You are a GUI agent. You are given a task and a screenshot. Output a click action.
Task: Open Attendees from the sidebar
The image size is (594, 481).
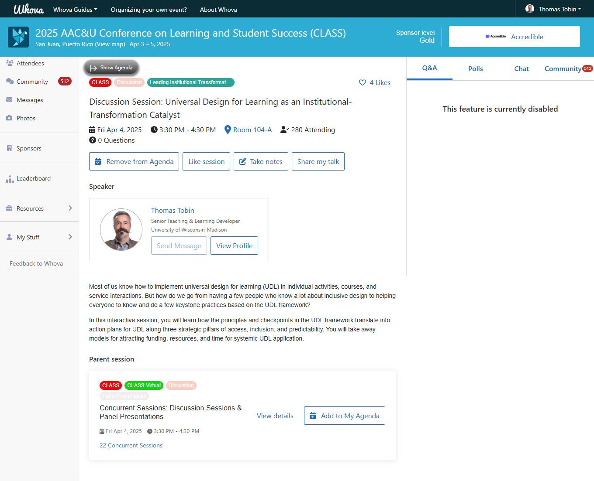click(x=30, y=63)
